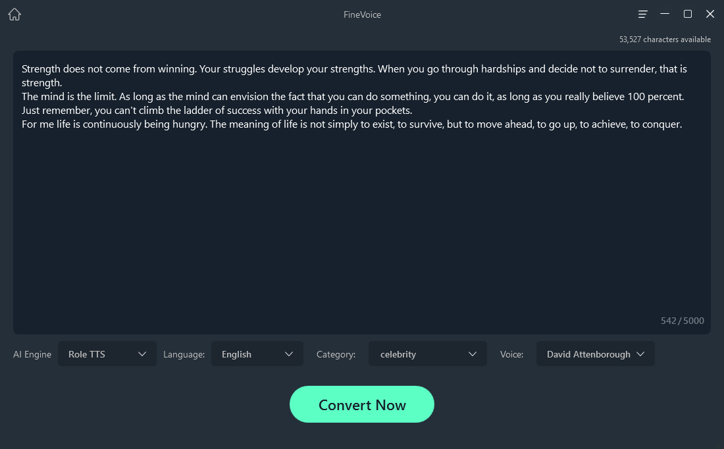The height and width of the screenshot is (449, 724).
Task: Choose a voice from David Attenborough dropdown
Action: pyautogui.click(x=588, y=354)
